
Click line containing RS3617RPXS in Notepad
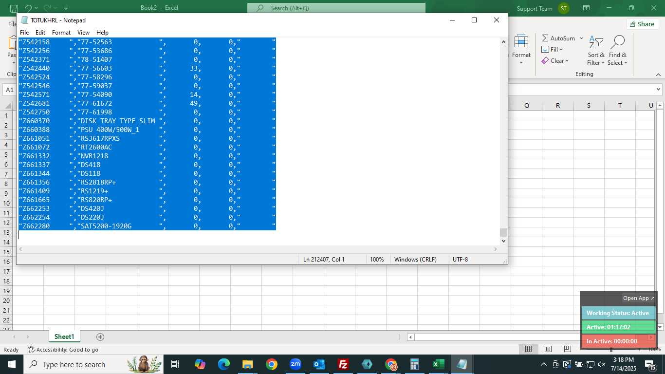[147, 138]
